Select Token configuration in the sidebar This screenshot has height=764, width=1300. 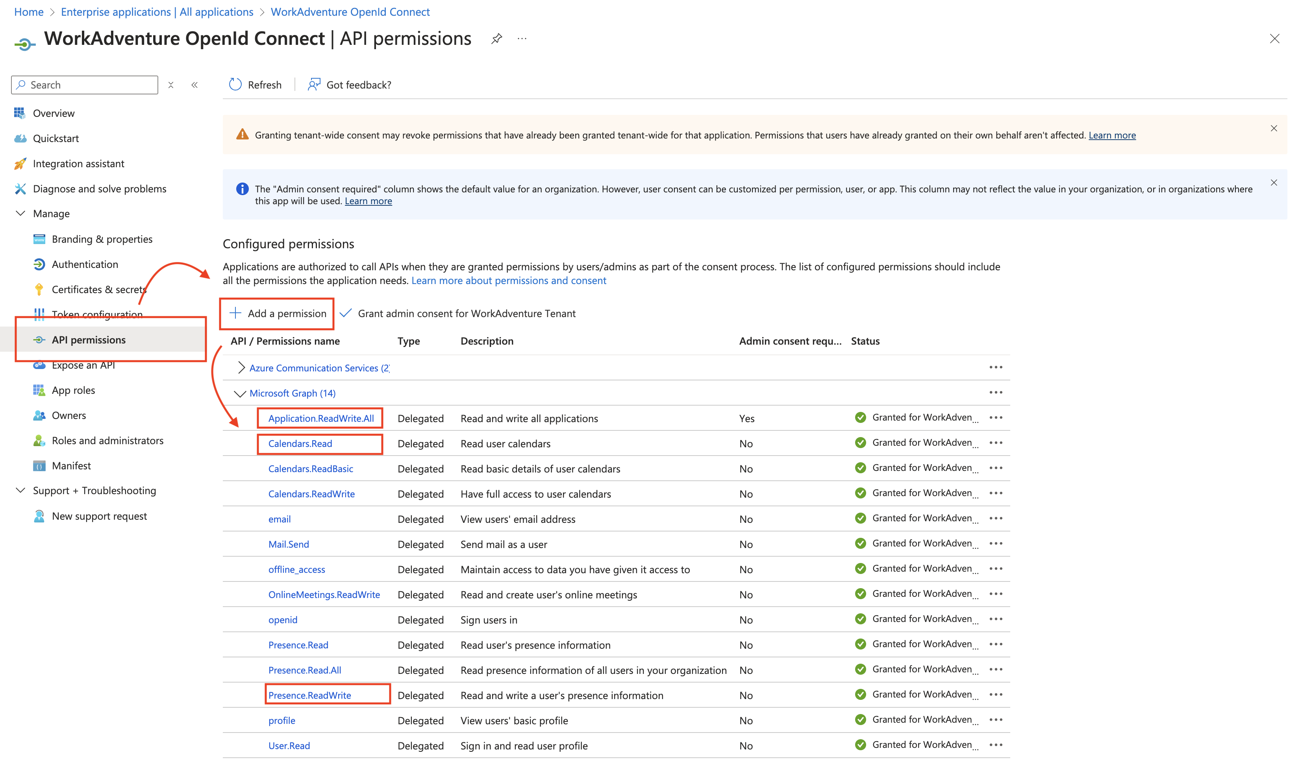(97, 314)
